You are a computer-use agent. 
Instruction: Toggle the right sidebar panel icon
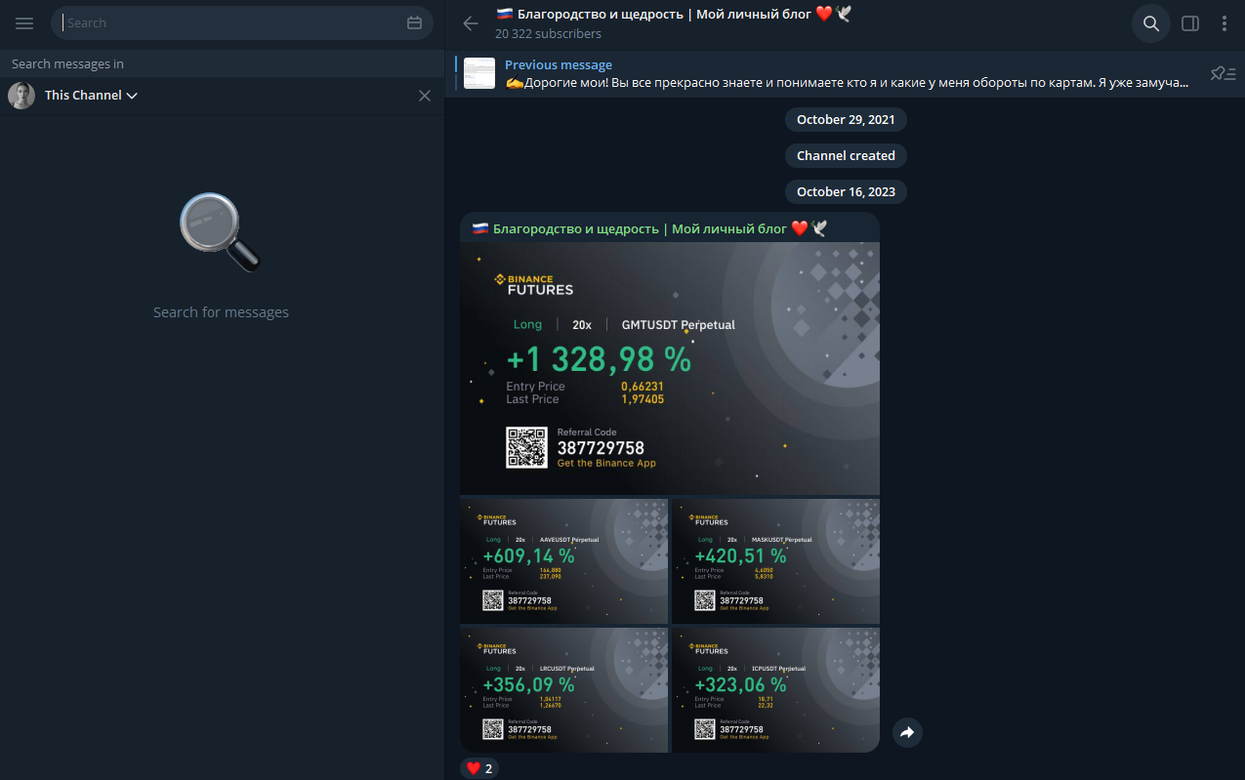tap(1190, 23)
